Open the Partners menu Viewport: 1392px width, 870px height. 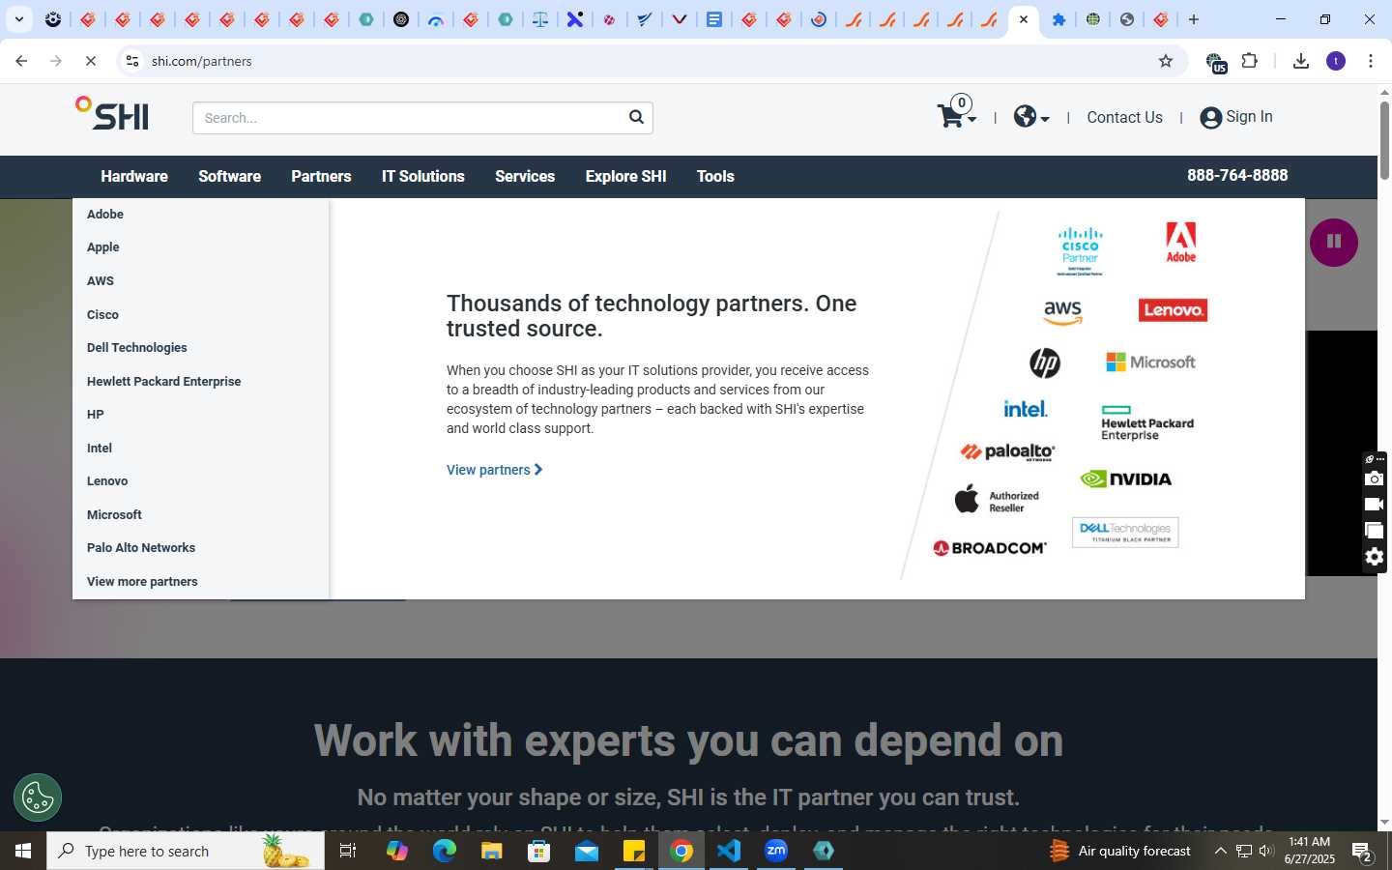(x=321, y=176)
